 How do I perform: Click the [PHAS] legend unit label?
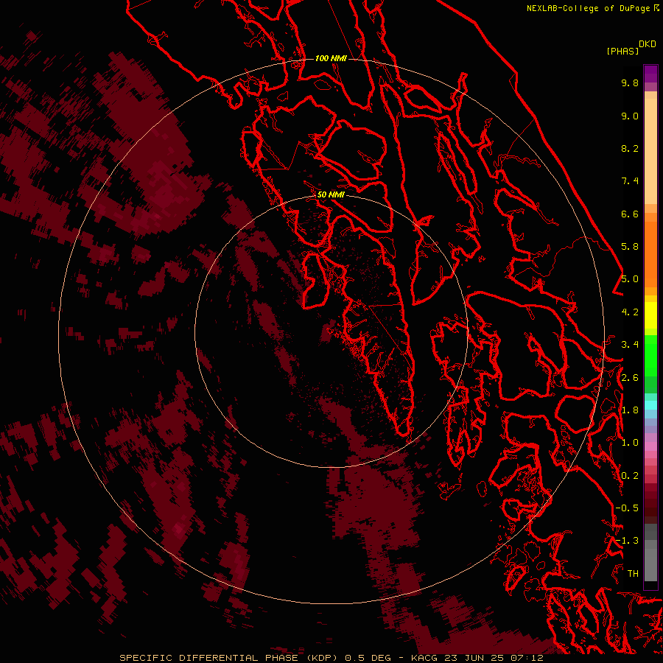(x=622, y=52)
